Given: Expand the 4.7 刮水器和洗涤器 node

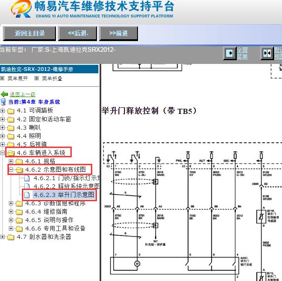Looking at the screenshot, I should tap(2, 237).
